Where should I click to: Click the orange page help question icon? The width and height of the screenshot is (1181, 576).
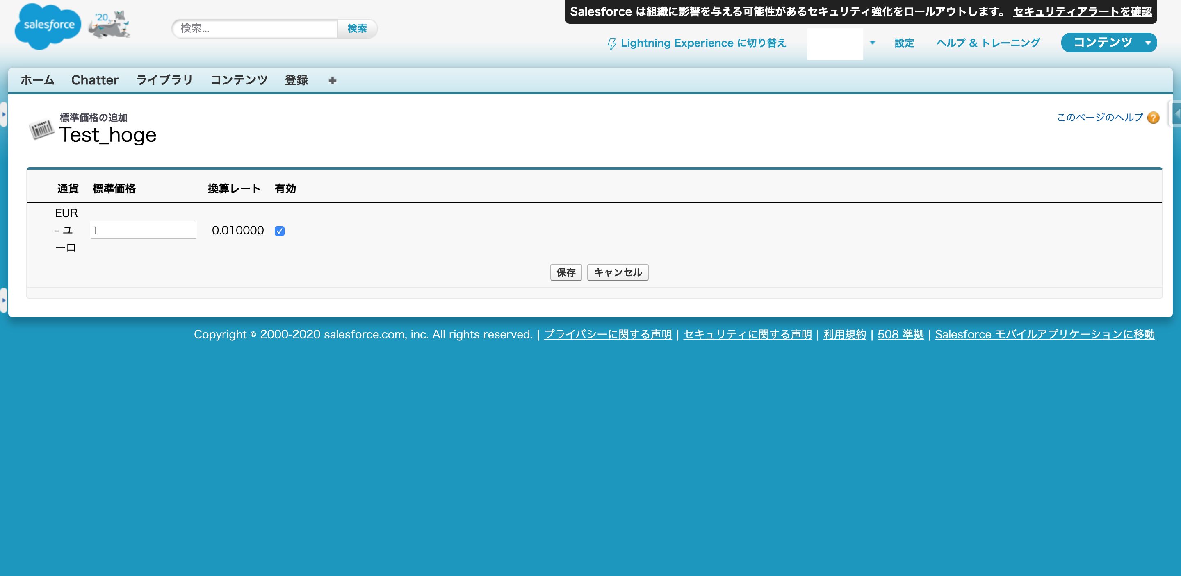[1154, 118]
